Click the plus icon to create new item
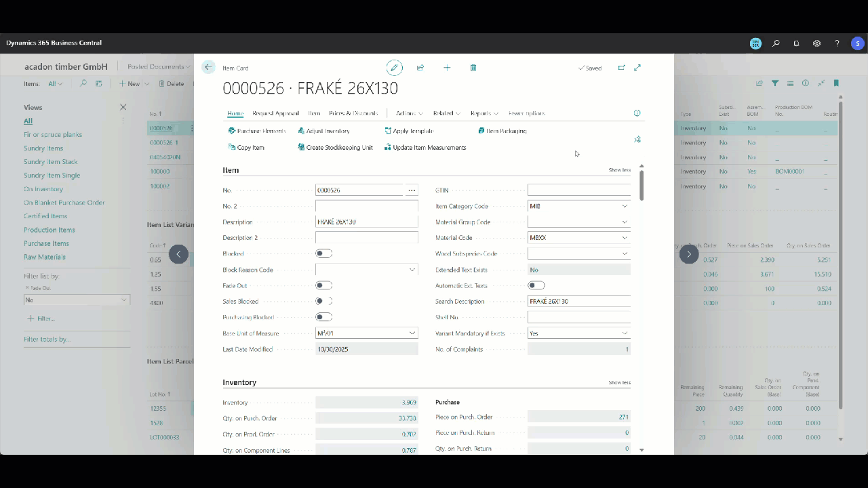 point(447,68)
